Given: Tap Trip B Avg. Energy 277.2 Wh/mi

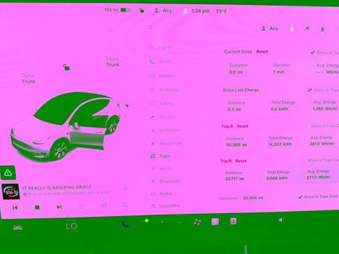Looking at the screenshot, I should tap(318, 177).
